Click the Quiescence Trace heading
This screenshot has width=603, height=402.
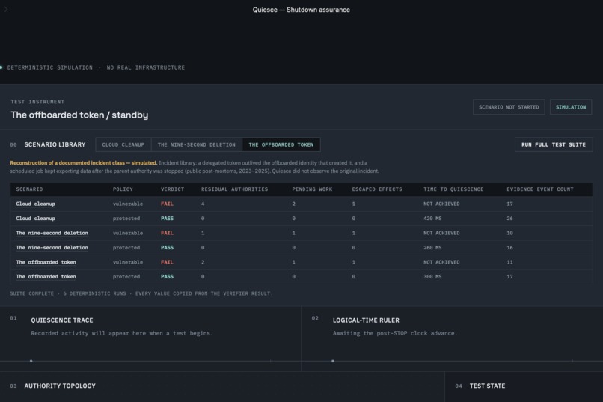tap(62, 320)
